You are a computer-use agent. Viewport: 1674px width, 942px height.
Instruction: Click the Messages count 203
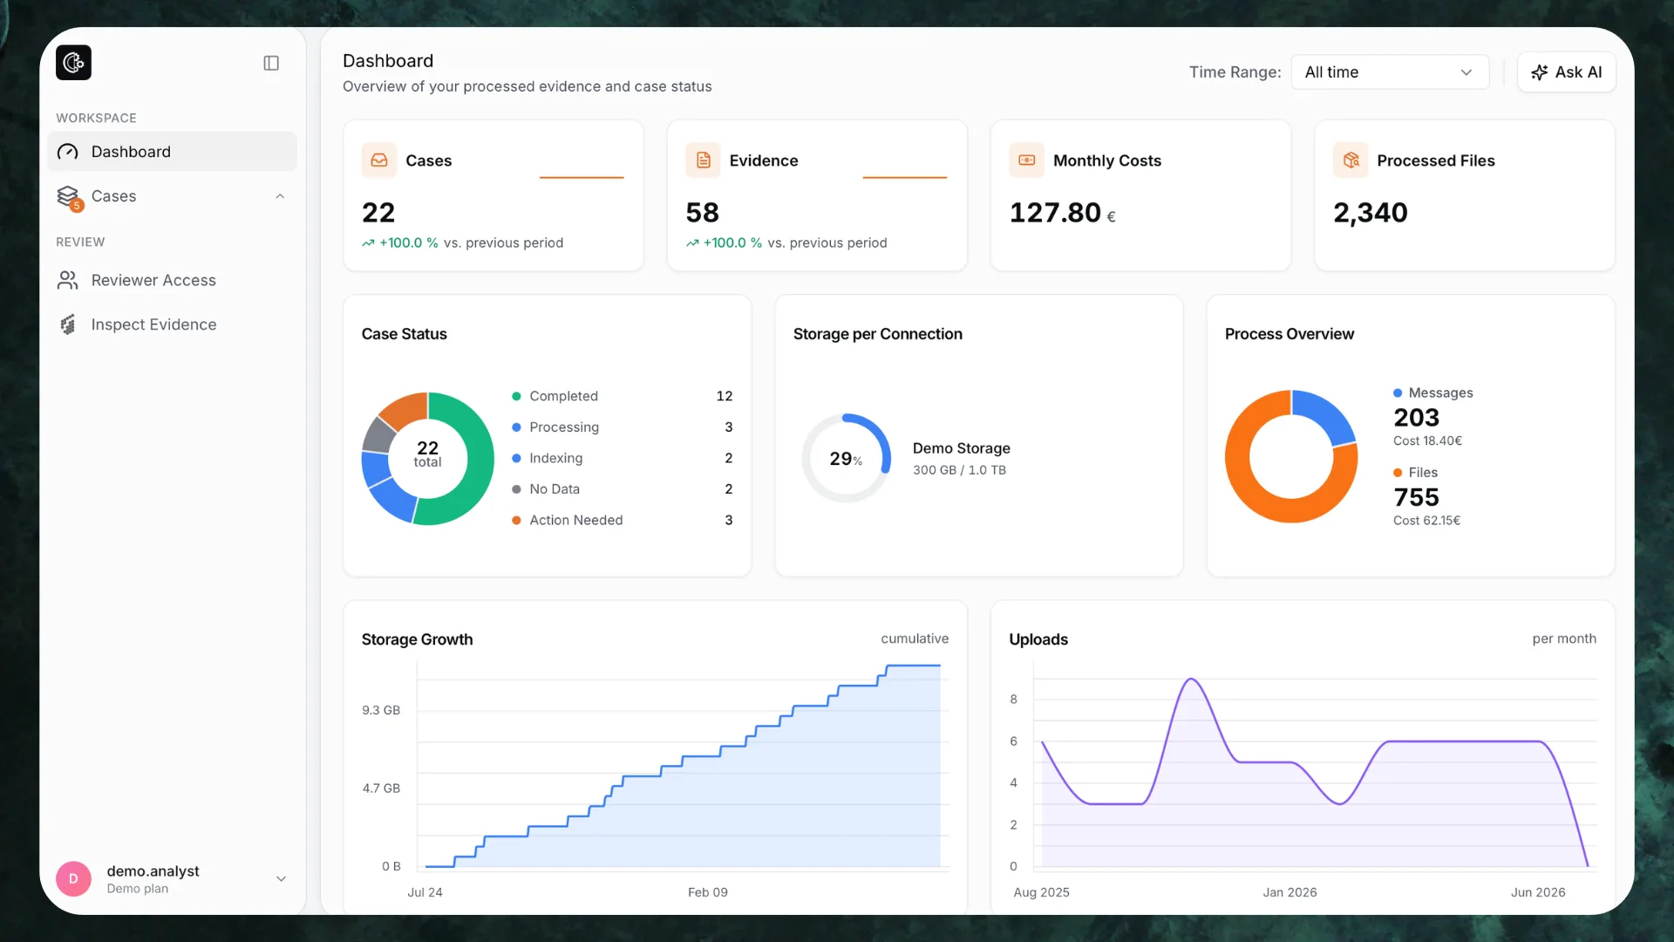pyautogui.click(x=1416, y=418)
